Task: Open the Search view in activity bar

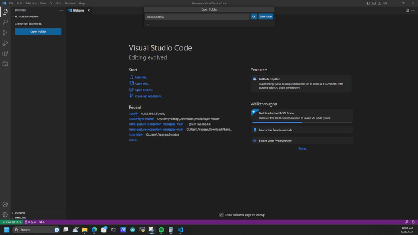Action: coord(5,22)
